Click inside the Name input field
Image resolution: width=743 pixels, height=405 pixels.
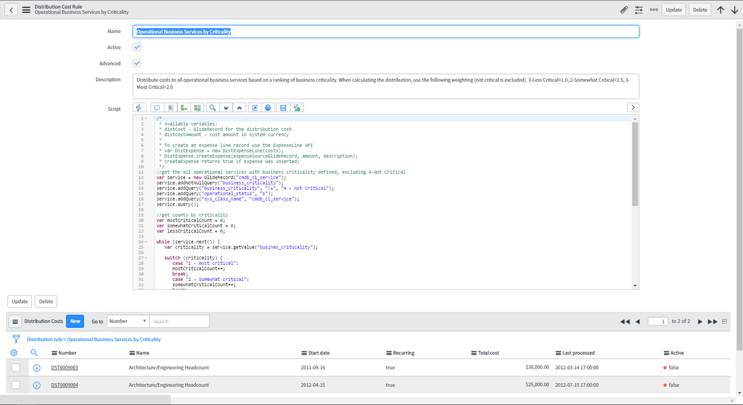point(347,31)
